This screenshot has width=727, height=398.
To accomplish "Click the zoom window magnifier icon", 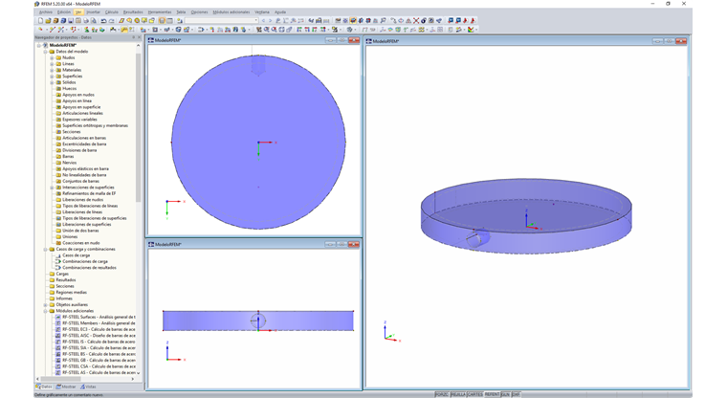I will tap(266, 30).
